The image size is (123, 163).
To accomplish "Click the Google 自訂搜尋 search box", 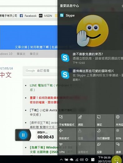I will pyautogui.click(x=41, y=71).
